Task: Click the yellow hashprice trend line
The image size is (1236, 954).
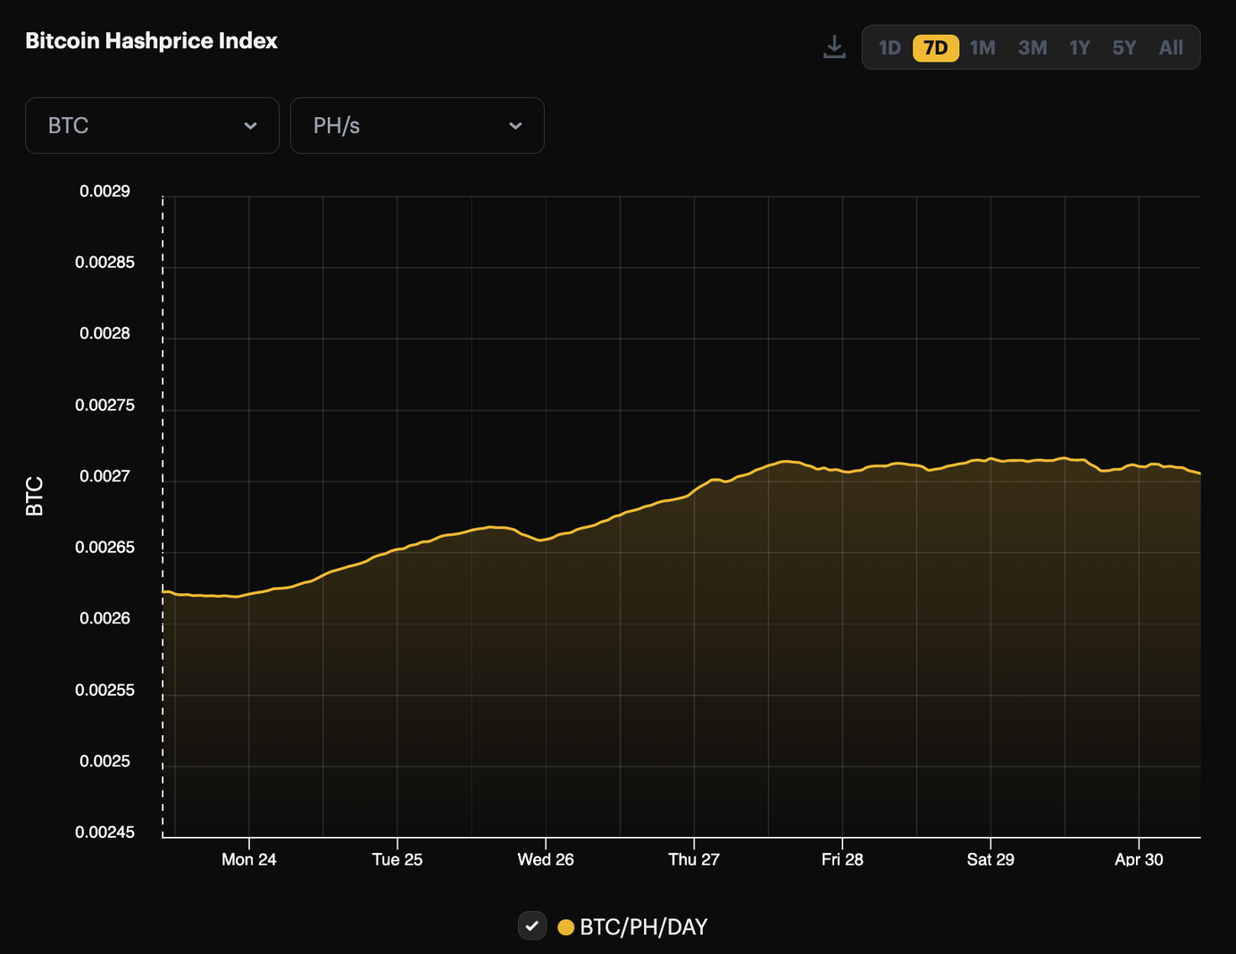Action: [x=625, y=514]
